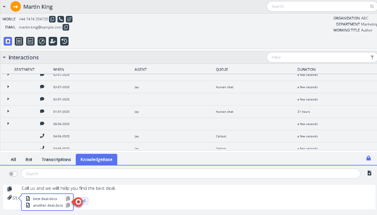Call Martin King's mobile number

[61, 19]
